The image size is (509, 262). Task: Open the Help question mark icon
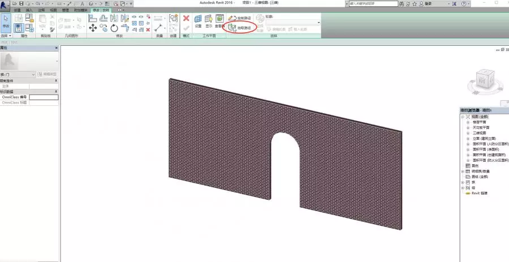464,4
